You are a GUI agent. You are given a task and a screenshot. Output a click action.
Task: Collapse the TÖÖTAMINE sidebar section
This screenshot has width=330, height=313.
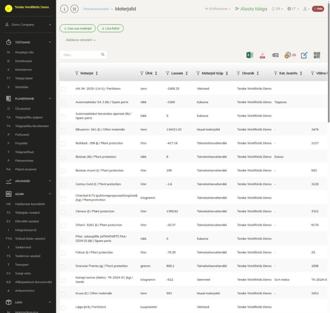click(x=28, y=42)
